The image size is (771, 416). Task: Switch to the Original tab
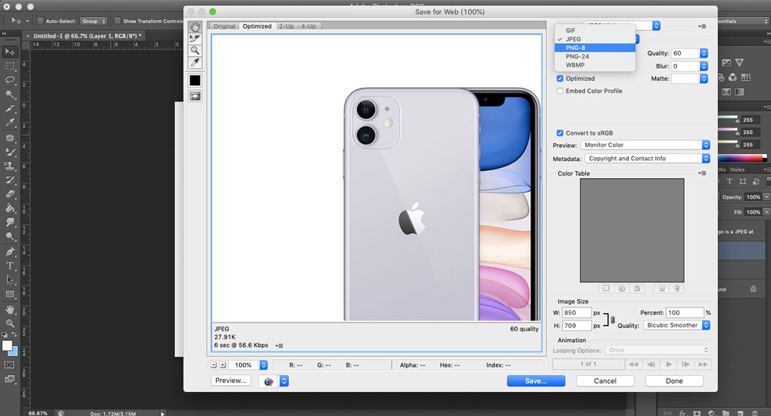click(224, 26)
